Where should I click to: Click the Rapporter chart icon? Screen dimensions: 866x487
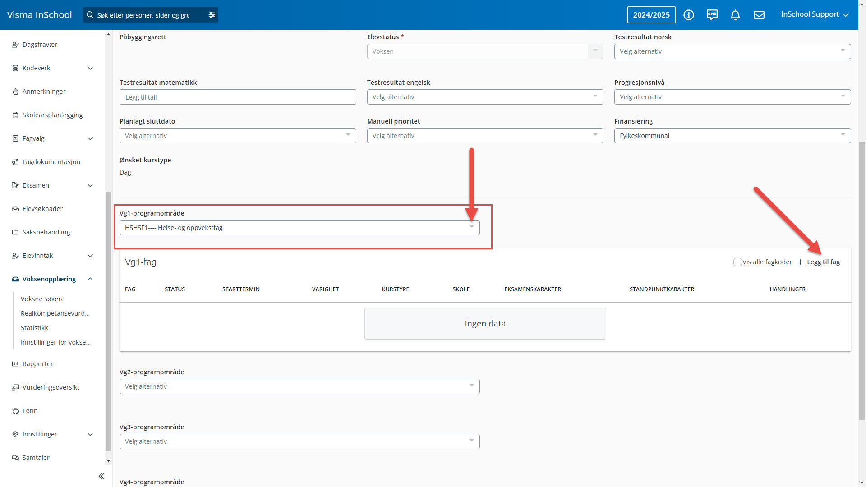(x=15, y=364)
